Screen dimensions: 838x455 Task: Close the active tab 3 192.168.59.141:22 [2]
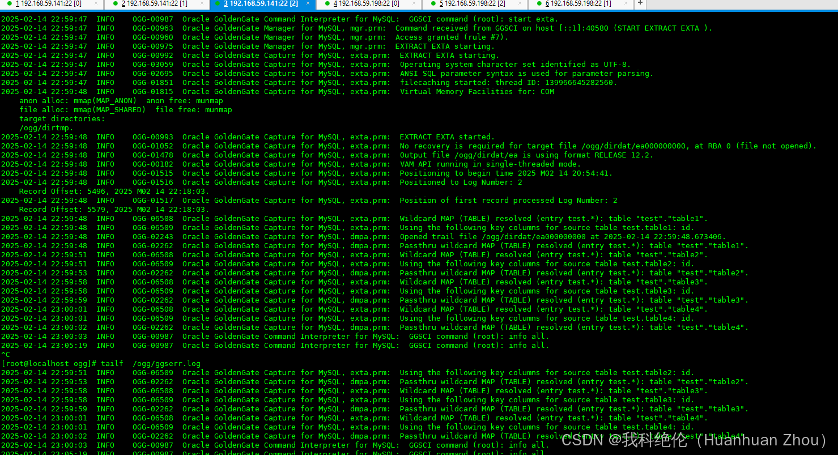[x=308, y=3]
